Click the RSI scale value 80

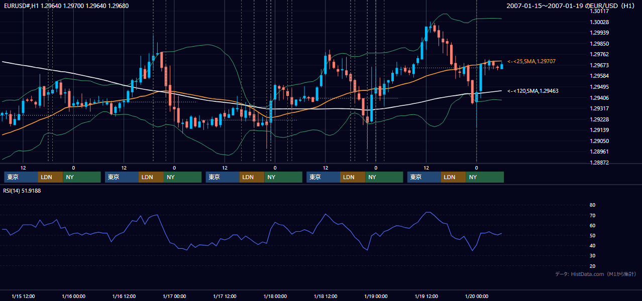tap(593, 205)
